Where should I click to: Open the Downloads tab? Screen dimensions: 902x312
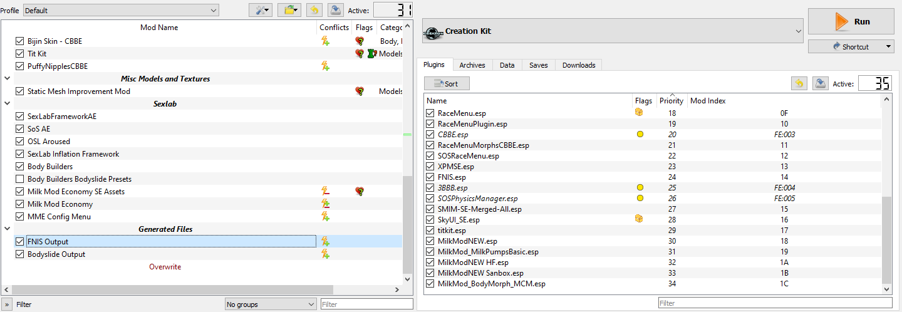tap(579, 65)
